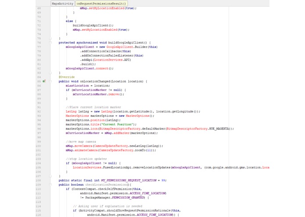The width and height of the screenshot is (305, 217).
Task: Click line number 92 in the gutter
Action: (x=39, y=112)
